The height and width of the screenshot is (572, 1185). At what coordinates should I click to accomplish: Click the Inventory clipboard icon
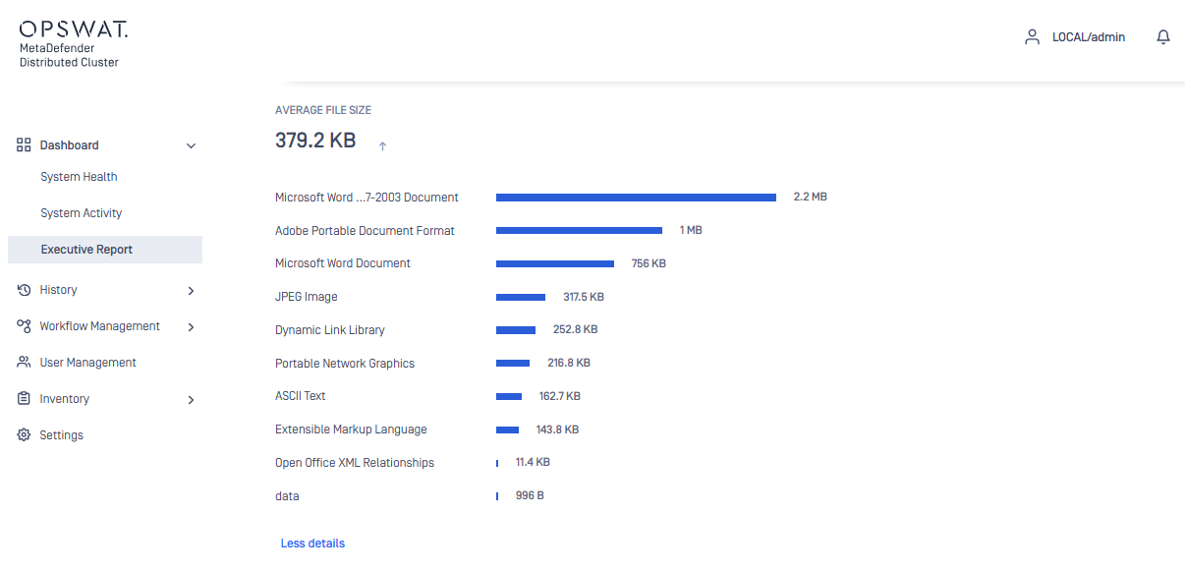[25, 399]
